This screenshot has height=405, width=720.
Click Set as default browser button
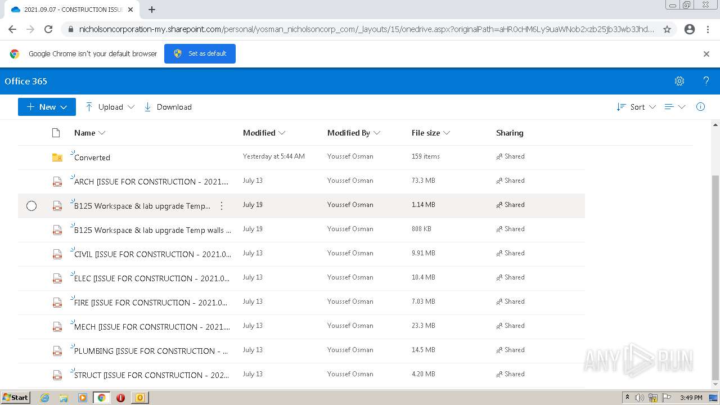pyautogui.click(x=200, y=53)
